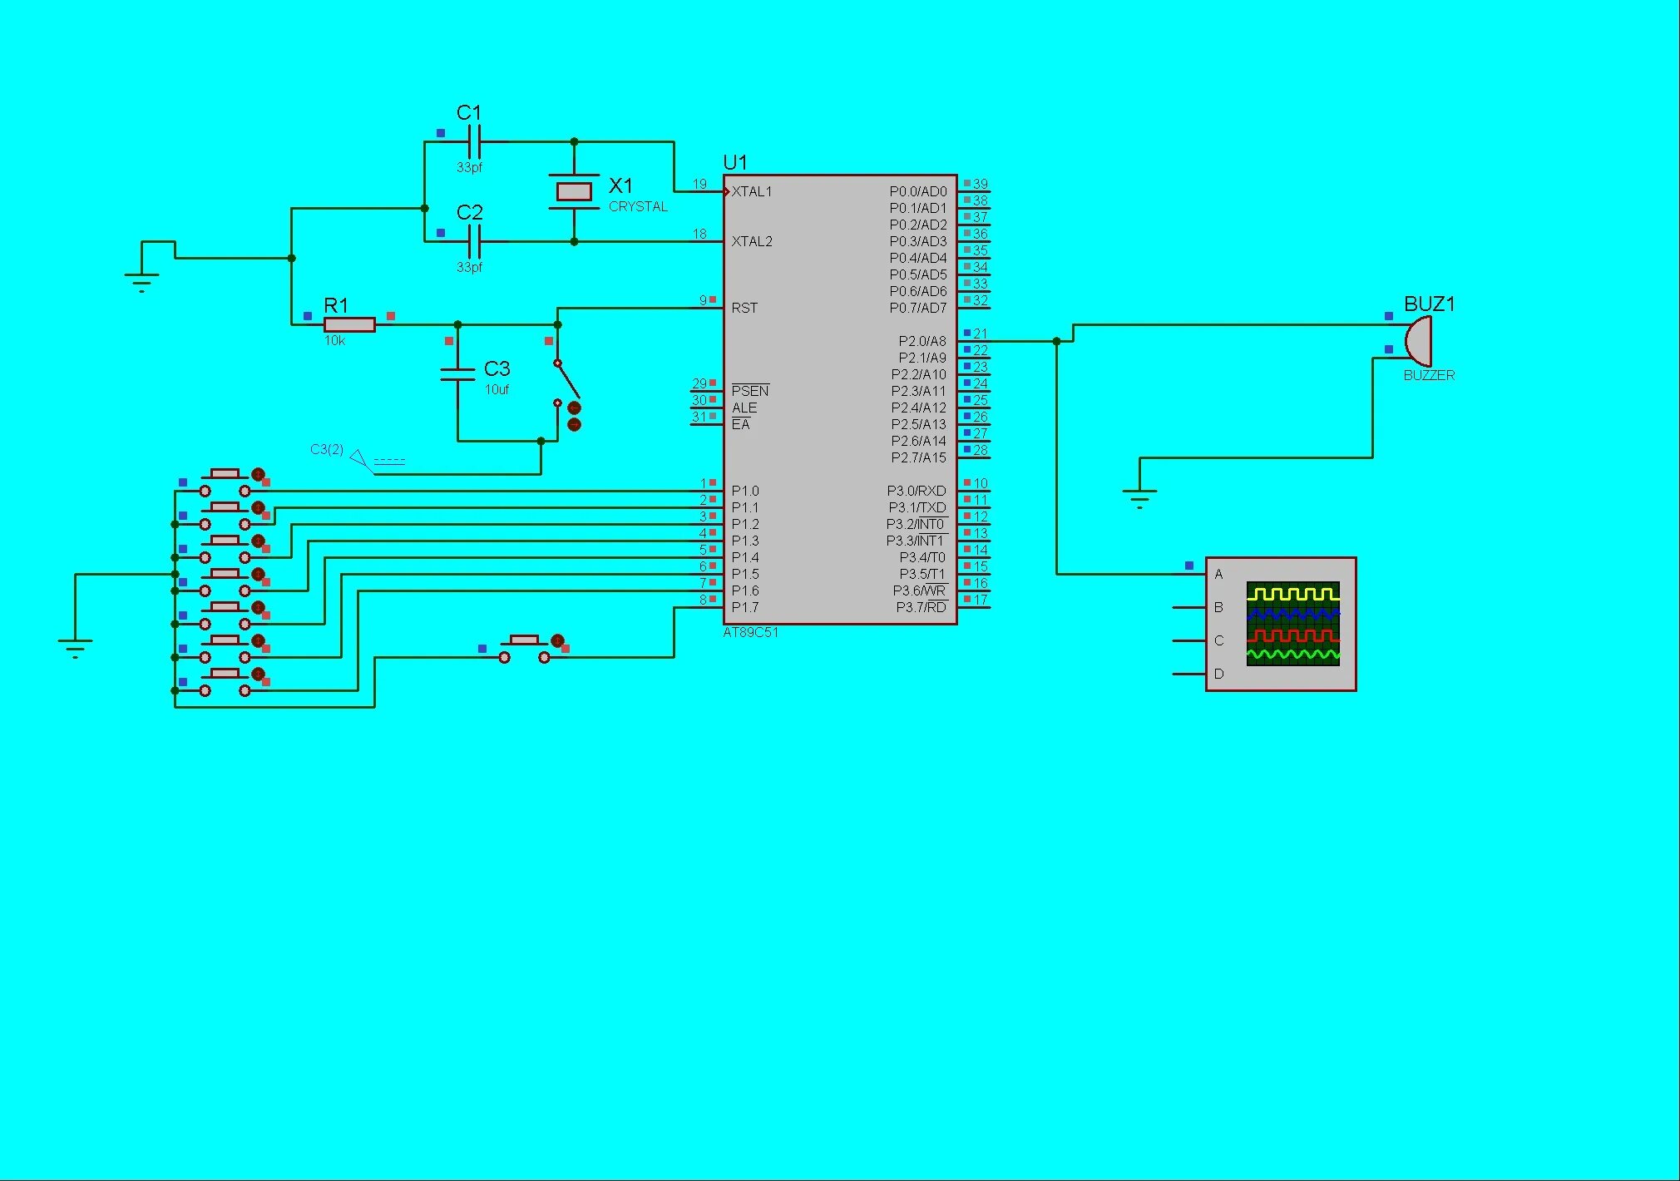1680x1181 pixels.
Task: Click oscilloscope channel D terminal
Action: coord(1189,674)
